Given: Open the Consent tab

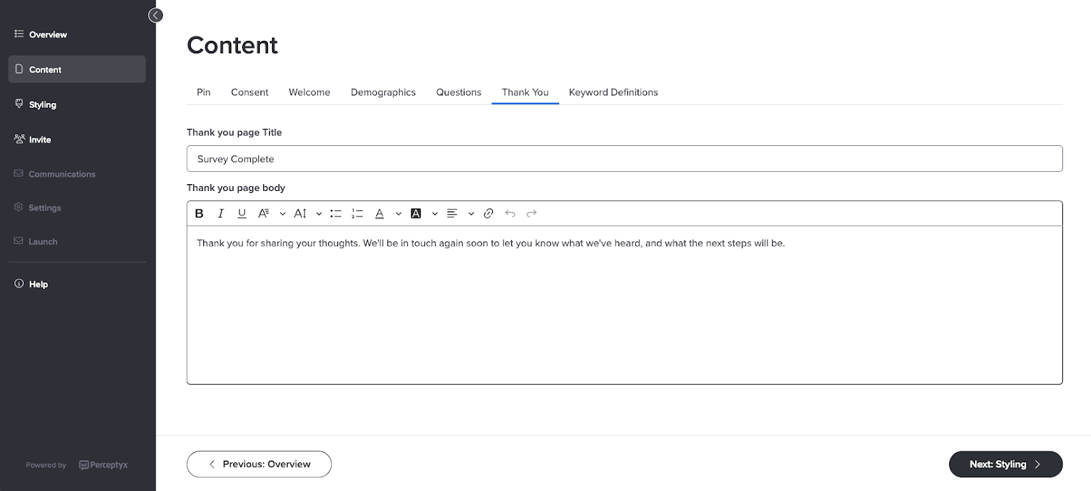Looking at the screenshot, I should click(250, 92).
